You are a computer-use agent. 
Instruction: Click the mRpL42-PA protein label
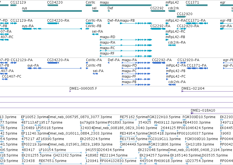(x=176, y=66)
